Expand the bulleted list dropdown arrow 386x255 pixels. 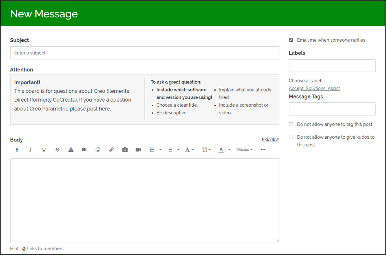178,150
